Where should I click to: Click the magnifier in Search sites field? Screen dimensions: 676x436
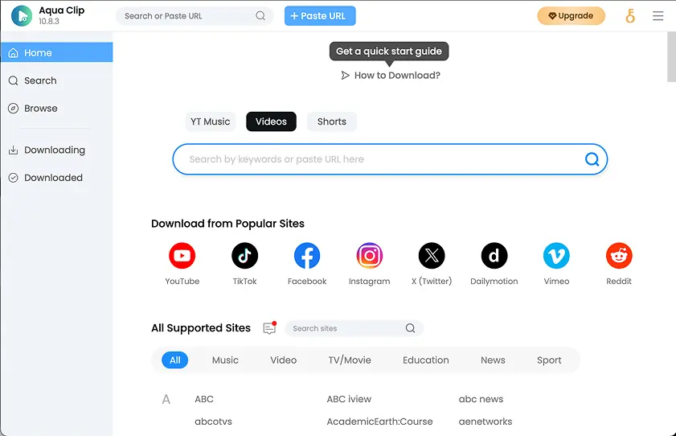pyautogui.click(x=411, y=328)
